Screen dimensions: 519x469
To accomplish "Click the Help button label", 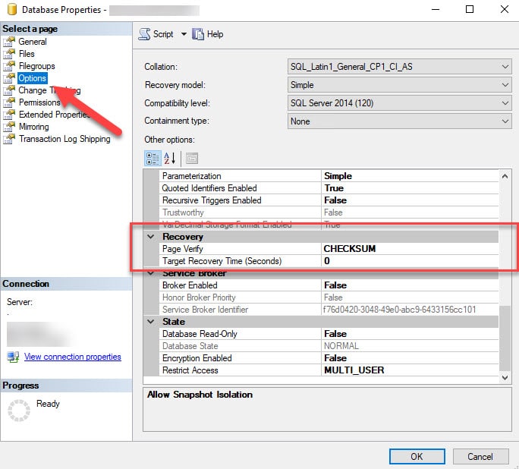I will click(x=215, y=34).
